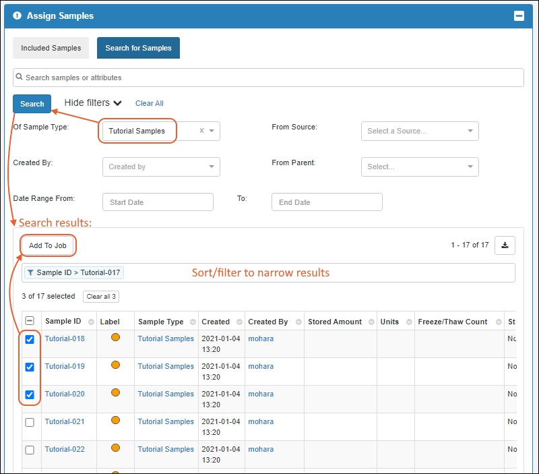This screenshot has height=474, width=539.
Task: Open Sample ID column sort menu
Action: [x=89, y=322]
